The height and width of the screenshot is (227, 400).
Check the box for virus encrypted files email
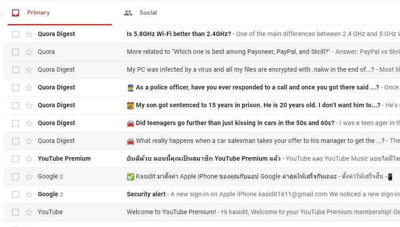(x=16, y=70)
